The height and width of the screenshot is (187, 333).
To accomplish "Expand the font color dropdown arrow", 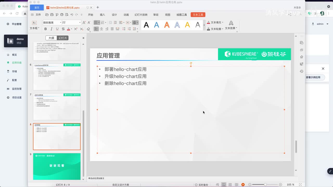I will point(71,29).
